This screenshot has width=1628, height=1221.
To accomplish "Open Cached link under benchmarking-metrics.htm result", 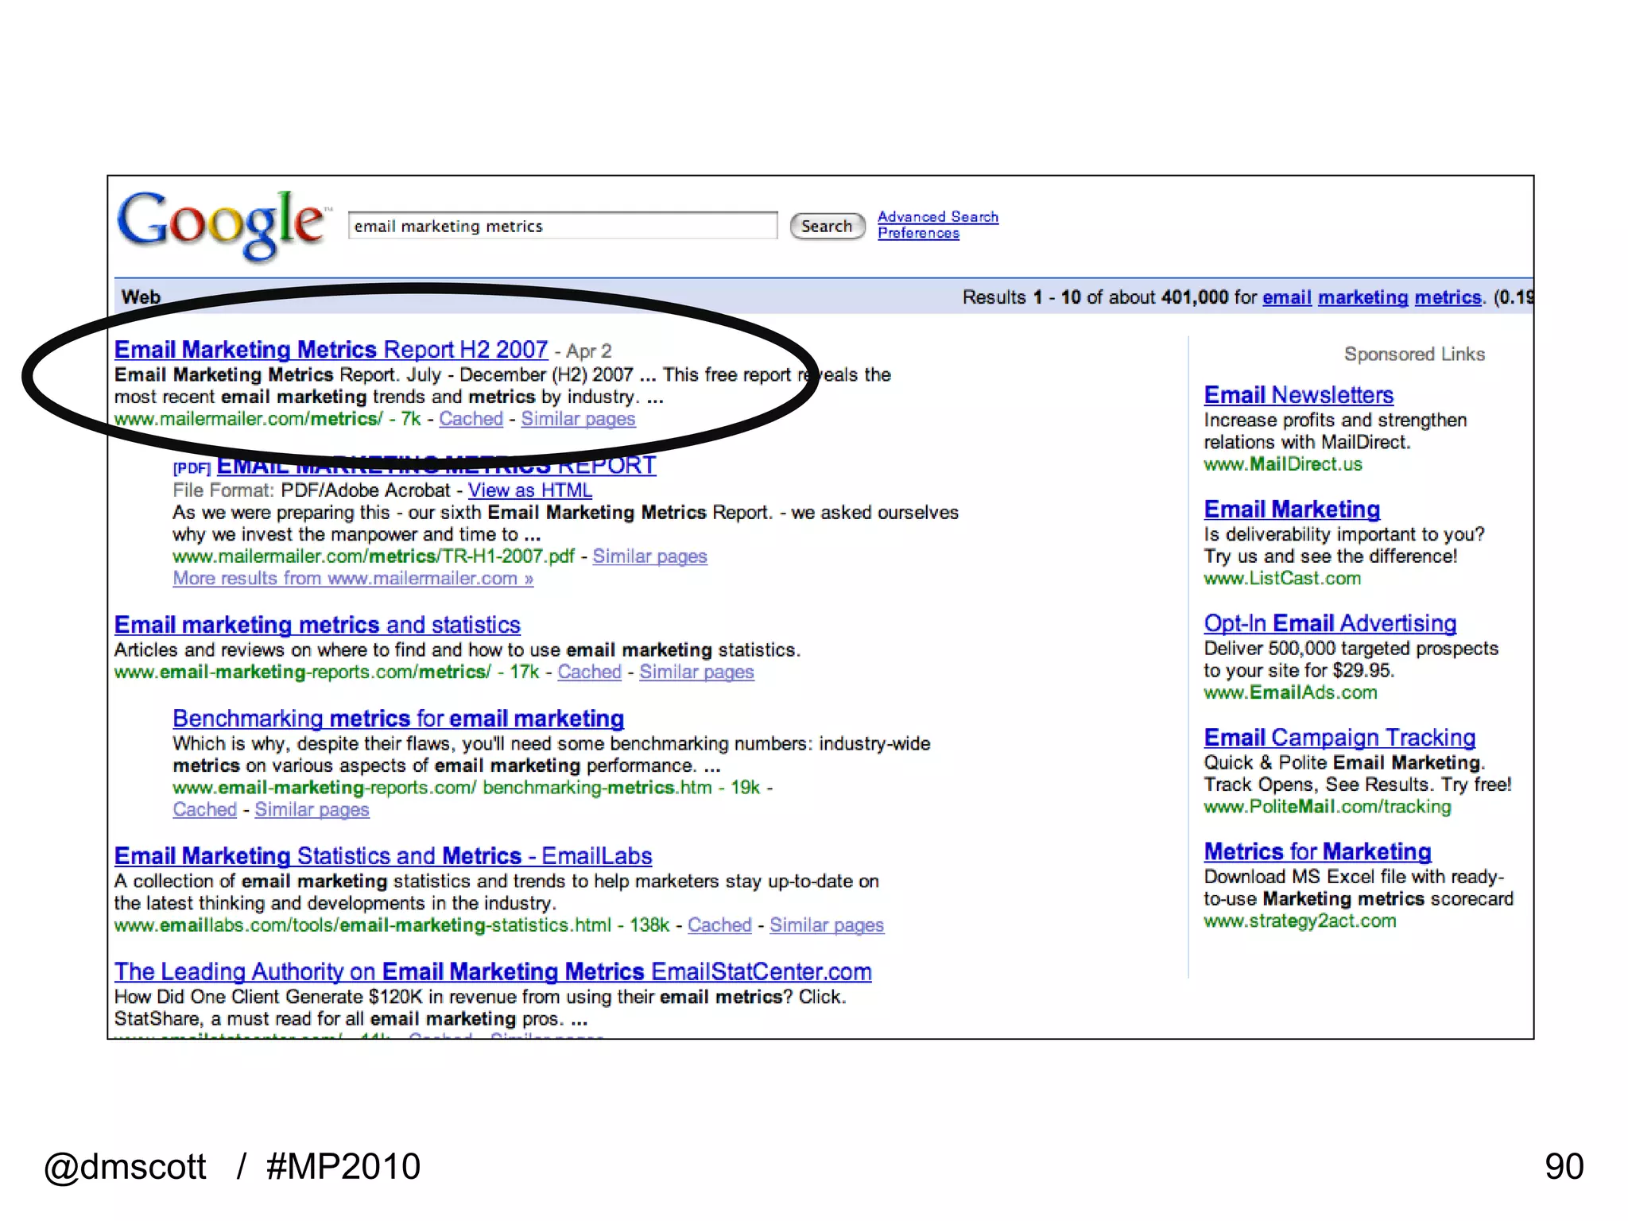I will (x=204, y=809).
